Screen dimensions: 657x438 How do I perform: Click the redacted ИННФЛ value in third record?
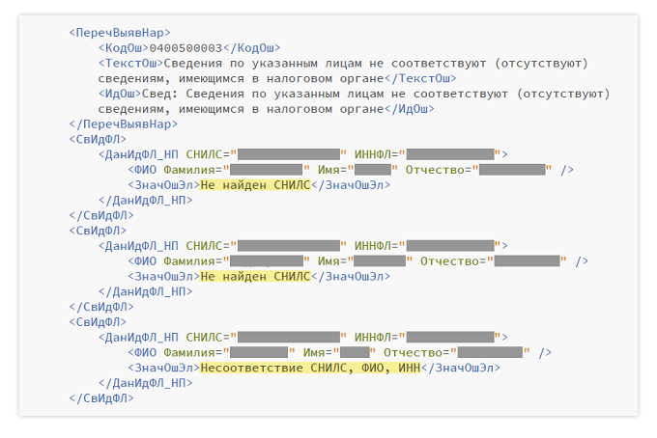click(x=450, y=338)
